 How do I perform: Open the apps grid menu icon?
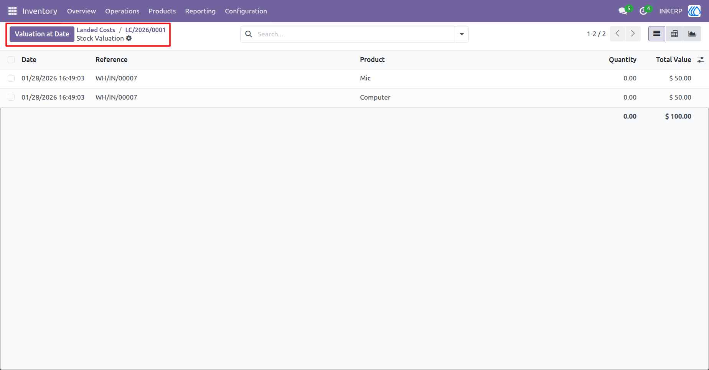pyautogui.click(x=12, y=11)
